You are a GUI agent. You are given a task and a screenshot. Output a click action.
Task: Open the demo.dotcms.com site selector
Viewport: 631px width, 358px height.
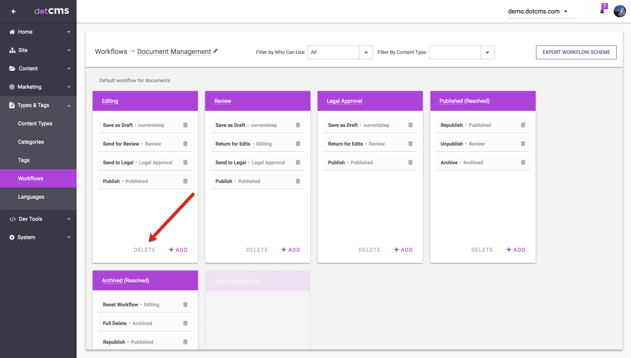point(538,11)
